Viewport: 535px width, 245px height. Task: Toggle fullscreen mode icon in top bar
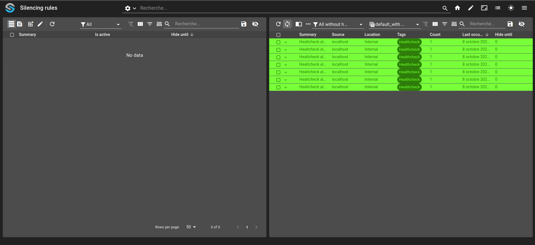[x=484, y=8]
